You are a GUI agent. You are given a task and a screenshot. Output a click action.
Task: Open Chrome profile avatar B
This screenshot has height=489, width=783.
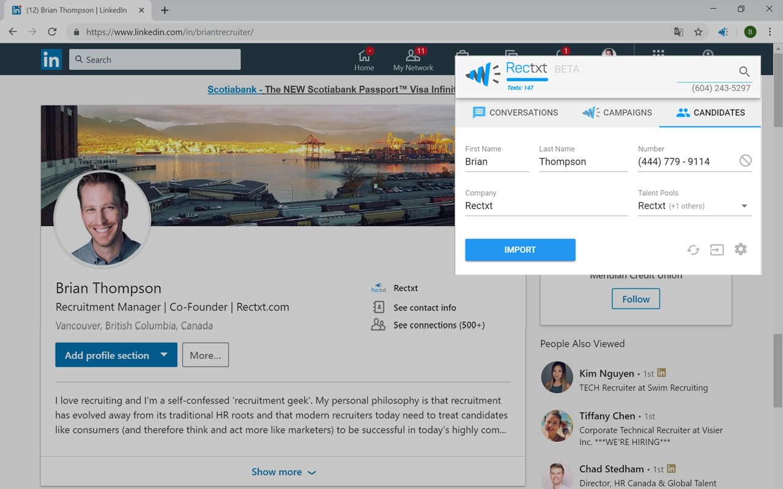click(750, 32)
